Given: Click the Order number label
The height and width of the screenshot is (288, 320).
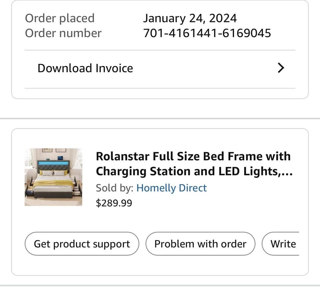Looking at the screenshot, I should click(63, 33).
